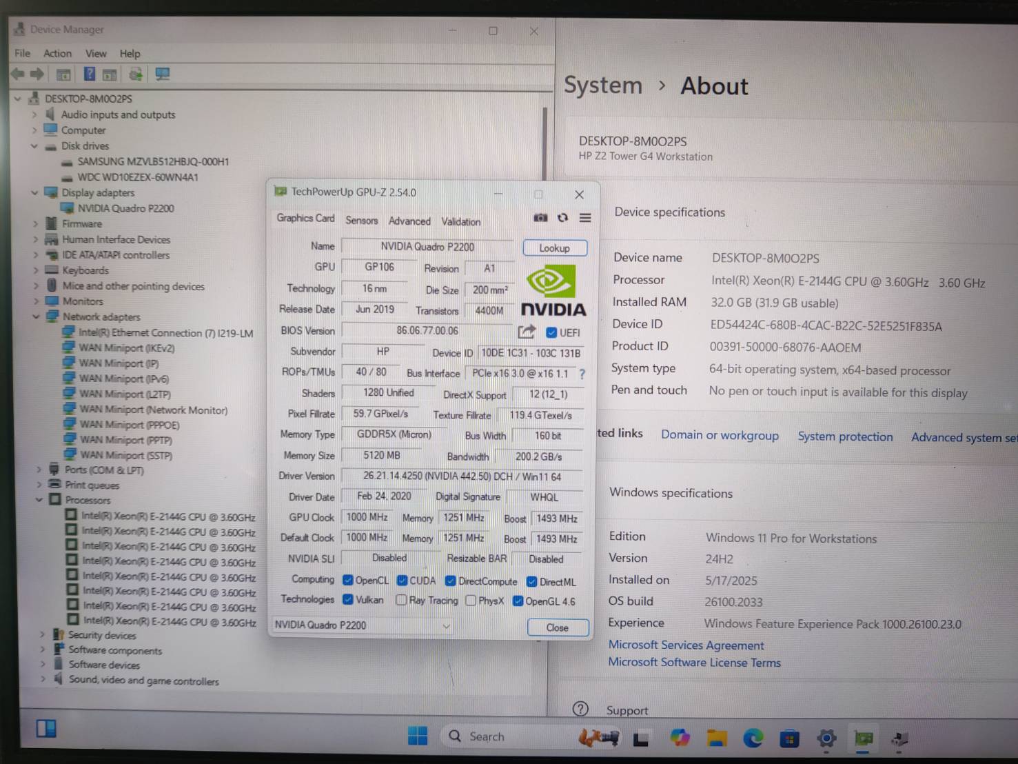Open the Domain or workgroup link

(x=720, y=435)
